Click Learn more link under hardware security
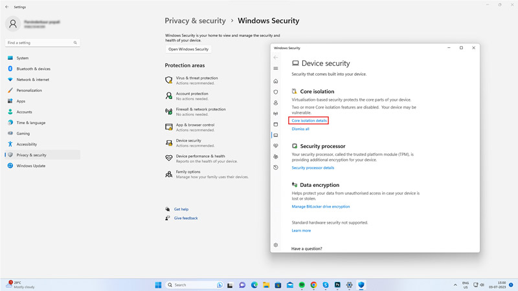The height and width of the screenshot is (291, 518). pyautogui.click(x=301, y=231)
